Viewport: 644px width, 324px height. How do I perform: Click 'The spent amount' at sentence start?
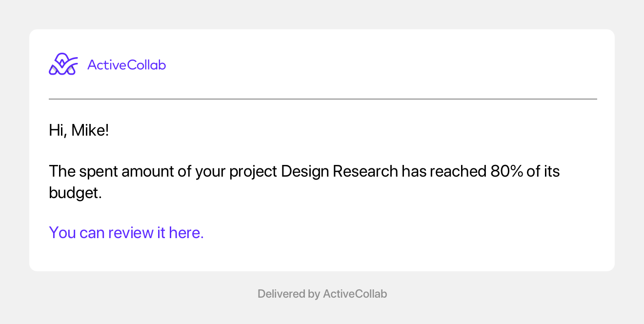coord(103,172)
